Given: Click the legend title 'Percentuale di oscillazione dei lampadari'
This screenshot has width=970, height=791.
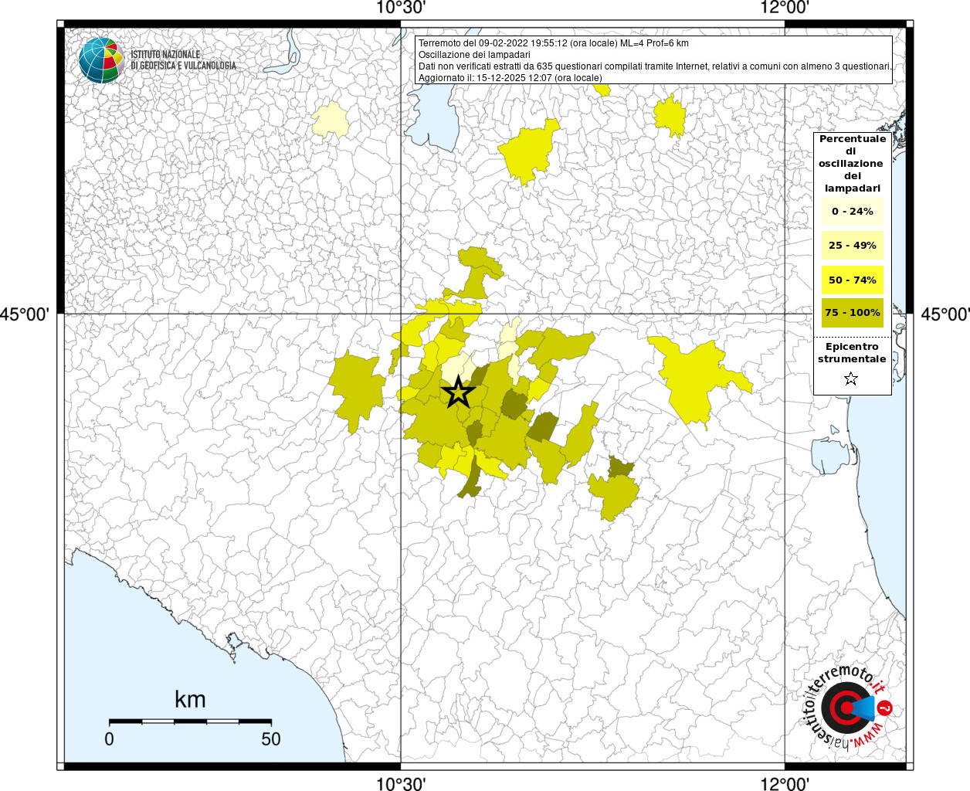Looking at the screenshot, I should click(x=853, y=164).
